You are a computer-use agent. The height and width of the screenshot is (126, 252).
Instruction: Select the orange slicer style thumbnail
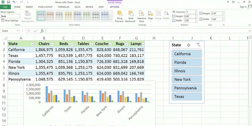pos(50,16)
